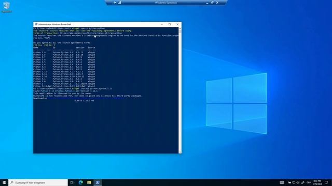Click the 'Python 3.13.0a2' name entry

point(43,86)
